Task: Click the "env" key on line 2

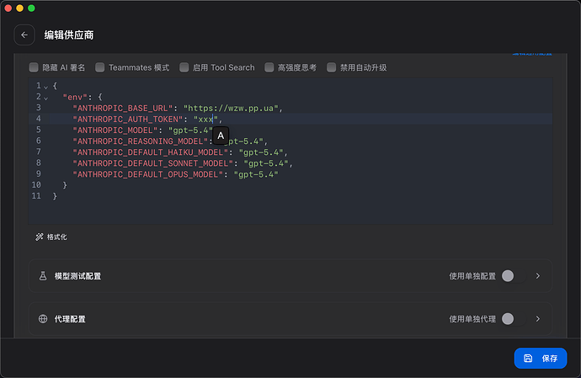Action: (x=75, y=97)
